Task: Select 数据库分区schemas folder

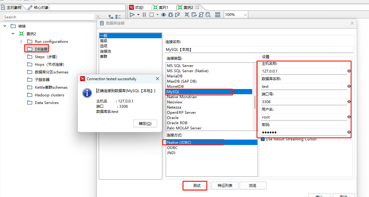Action: point(47,72)
